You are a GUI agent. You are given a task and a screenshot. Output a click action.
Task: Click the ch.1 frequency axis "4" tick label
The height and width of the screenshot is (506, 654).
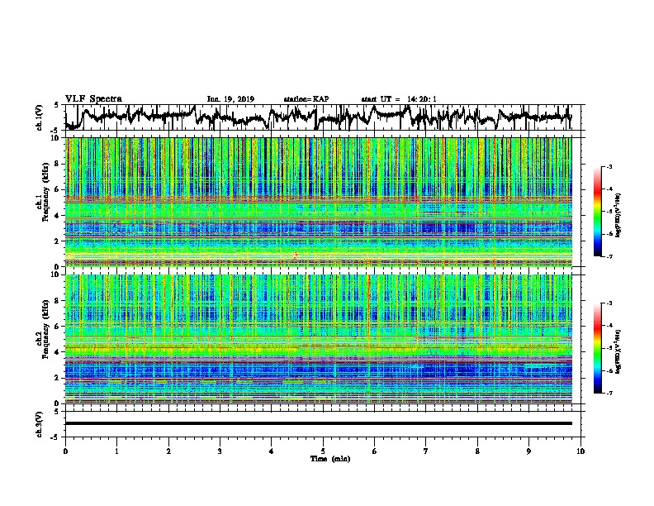58,216
